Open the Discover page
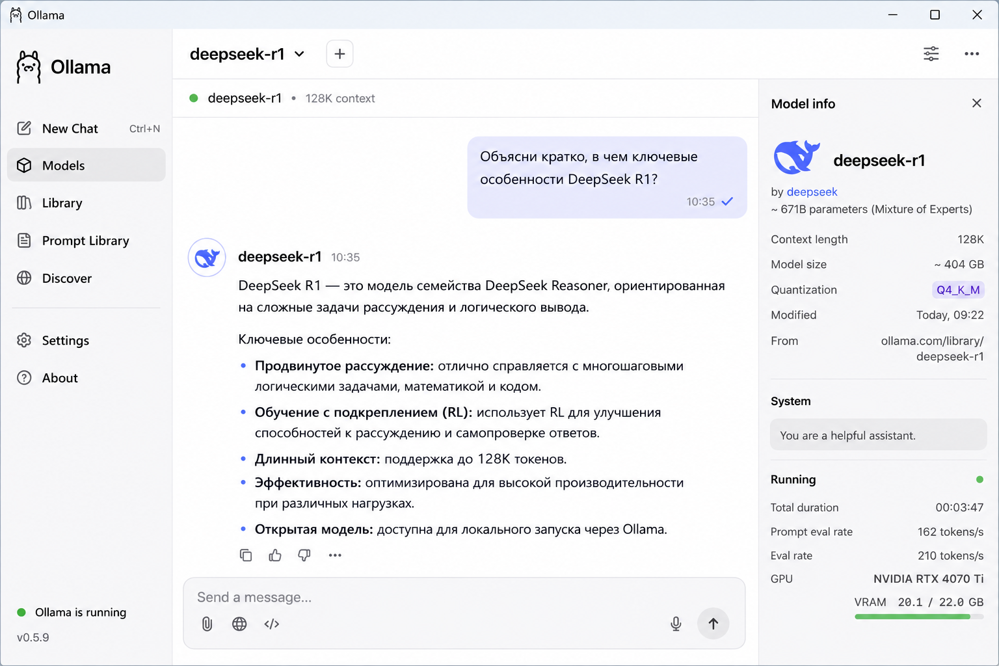This screenshot has height=666, width=999. pos(87,278)
